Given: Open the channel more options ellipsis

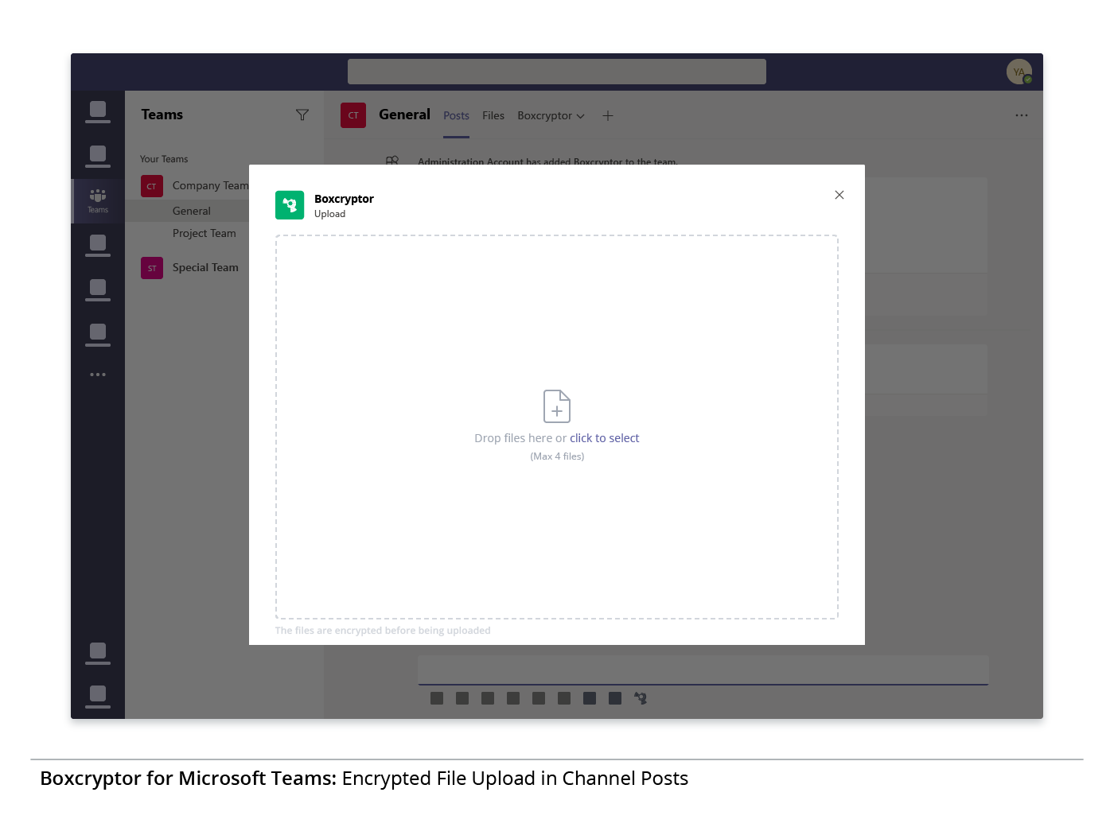Looking at the screenshot, I should [1022, 115].
